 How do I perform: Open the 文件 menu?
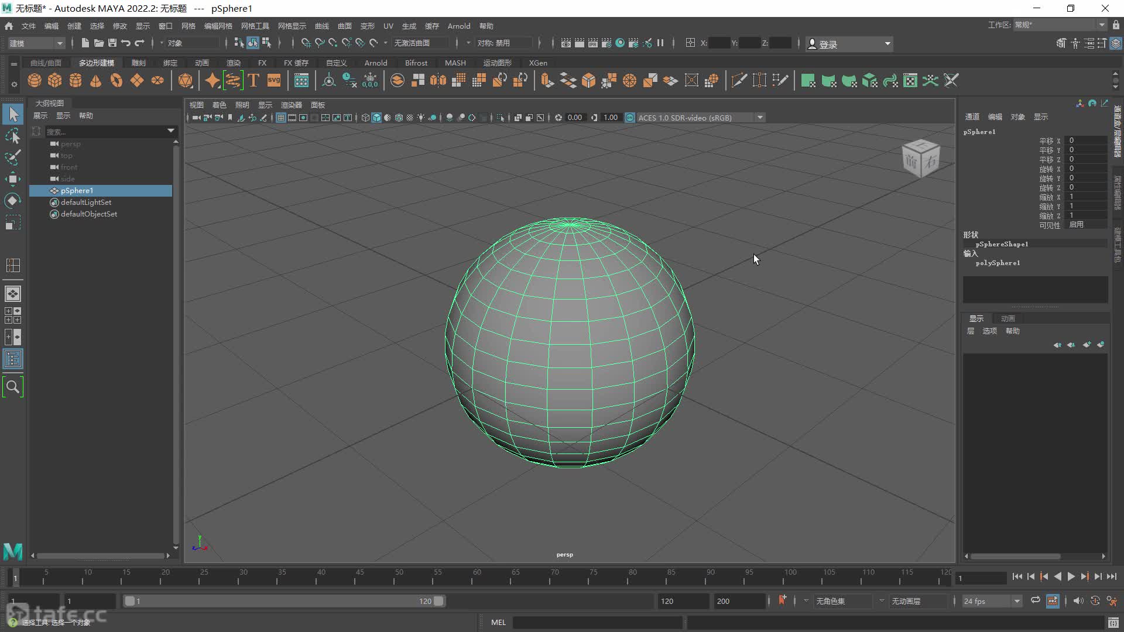(x=29, y=26)
